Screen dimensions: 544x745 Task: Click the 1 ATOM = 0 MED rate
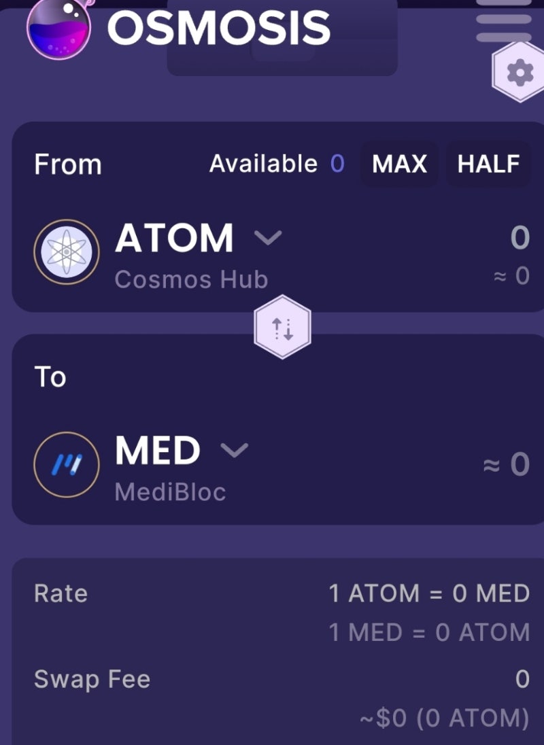coord(429,593)
